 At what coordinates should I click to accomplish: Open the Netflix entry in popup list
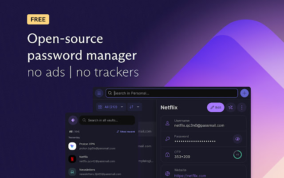[x=102, y=159]
